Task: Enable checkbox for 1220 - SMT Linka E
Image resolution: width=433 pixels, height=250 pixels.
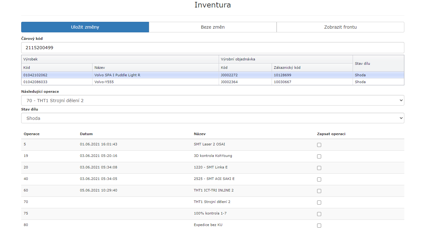Action: pyautogui.click(x=319, y=168)
